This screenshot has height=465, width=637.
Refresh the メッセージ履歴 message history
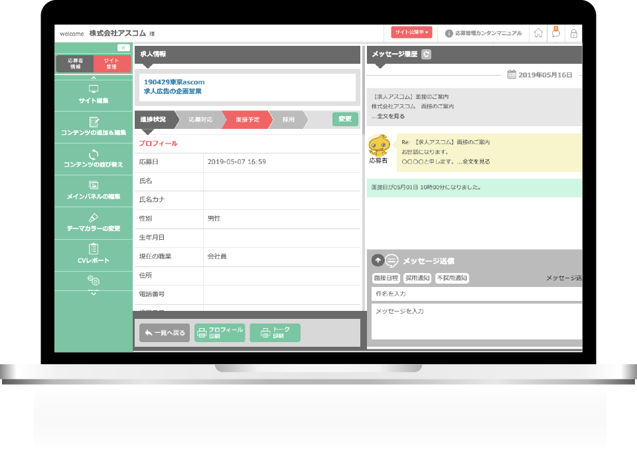pyautogui.click(x=427, y=54)
